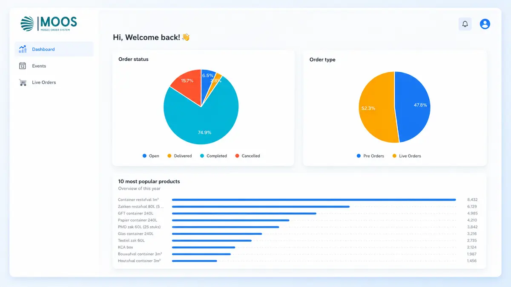Toggle the Open legend in Order status
511x287 pixels.
[x=151, y=156]
